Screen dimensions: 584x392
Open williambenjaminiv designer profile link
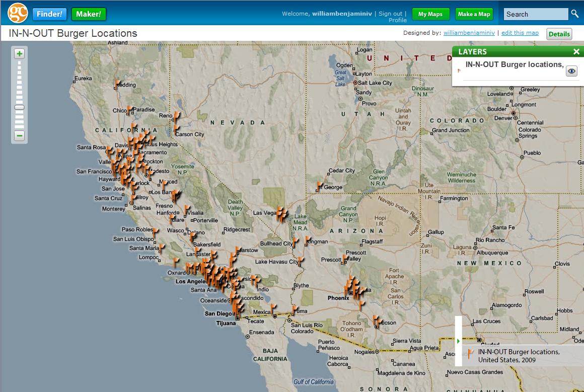point(469,33)
